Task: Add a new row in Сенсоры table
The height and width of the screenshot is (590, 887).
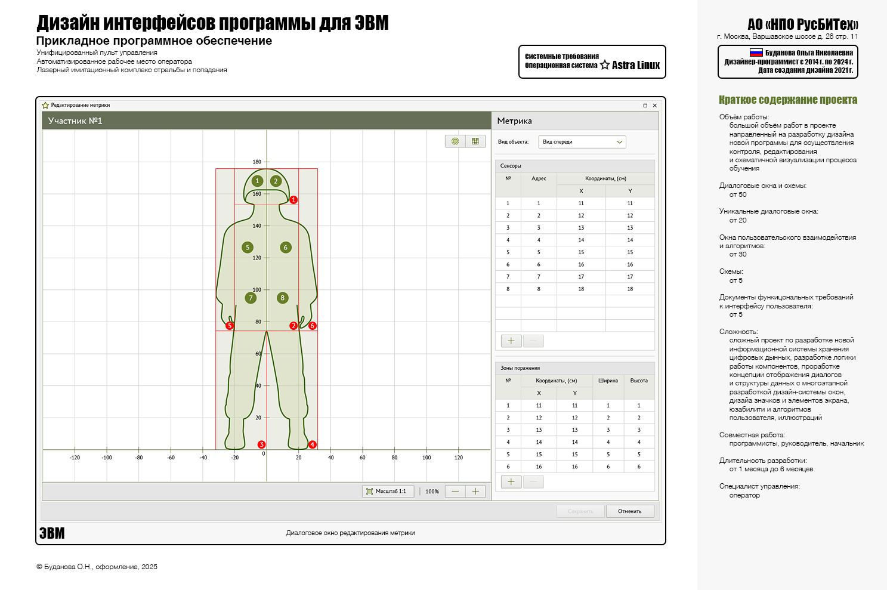Action: 511,341
